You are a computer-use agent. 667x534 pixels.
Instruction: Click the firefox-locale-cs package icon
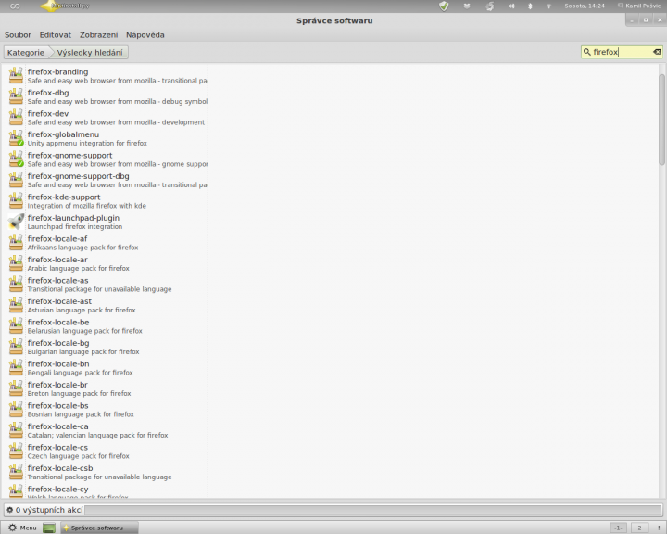pos(16,451)
